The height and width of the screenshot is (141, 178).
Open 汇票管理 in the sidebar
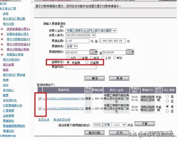[9, 111]
